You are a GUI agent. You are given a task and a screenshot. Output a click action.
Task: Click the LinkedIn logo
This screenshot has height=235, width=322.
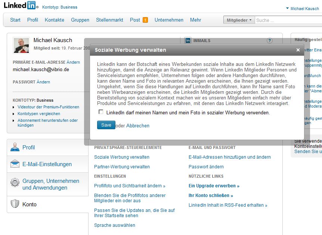coord(20,6)
